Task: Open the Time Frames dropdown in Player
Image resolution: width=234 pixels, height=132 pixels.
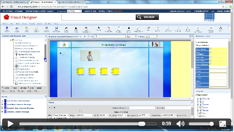Action: coord(61,115)
